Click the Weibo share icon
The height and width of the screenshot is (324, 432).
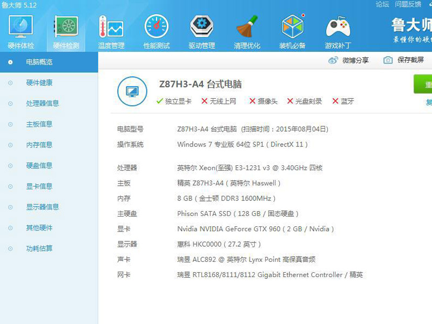point(333,60)
